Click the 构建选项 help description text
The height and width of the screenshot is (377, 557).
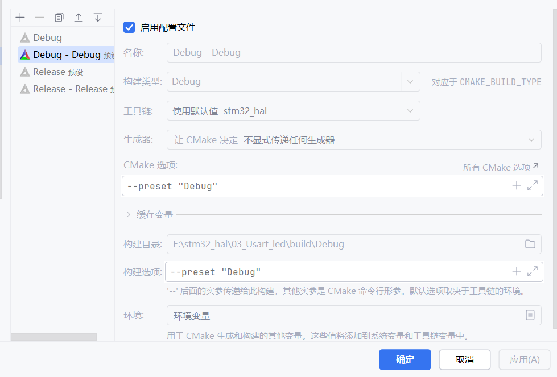(x=346, y=291)
